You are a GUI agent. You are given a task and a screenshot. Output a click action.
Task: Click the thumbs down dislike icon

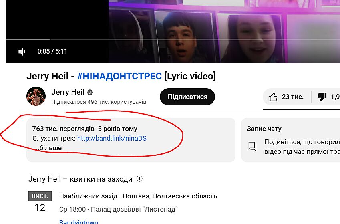322,97
